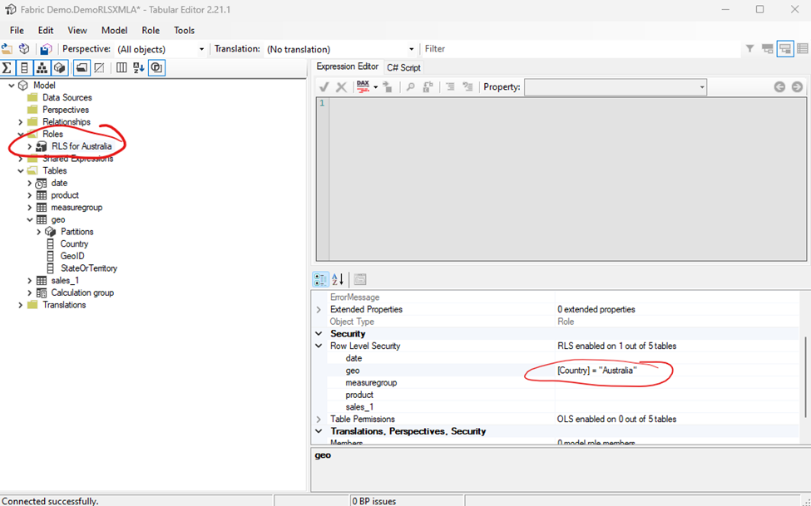Click the save-to-database icon

point(44,49)
